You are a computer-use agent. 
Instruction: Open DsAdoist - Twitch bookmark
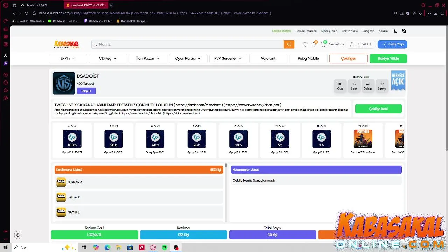pyautogui.click(x=98, y=21)
